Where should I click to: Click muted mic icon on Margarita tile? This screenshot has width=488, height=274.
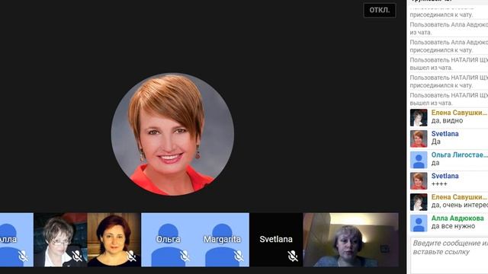coord(239,256)
